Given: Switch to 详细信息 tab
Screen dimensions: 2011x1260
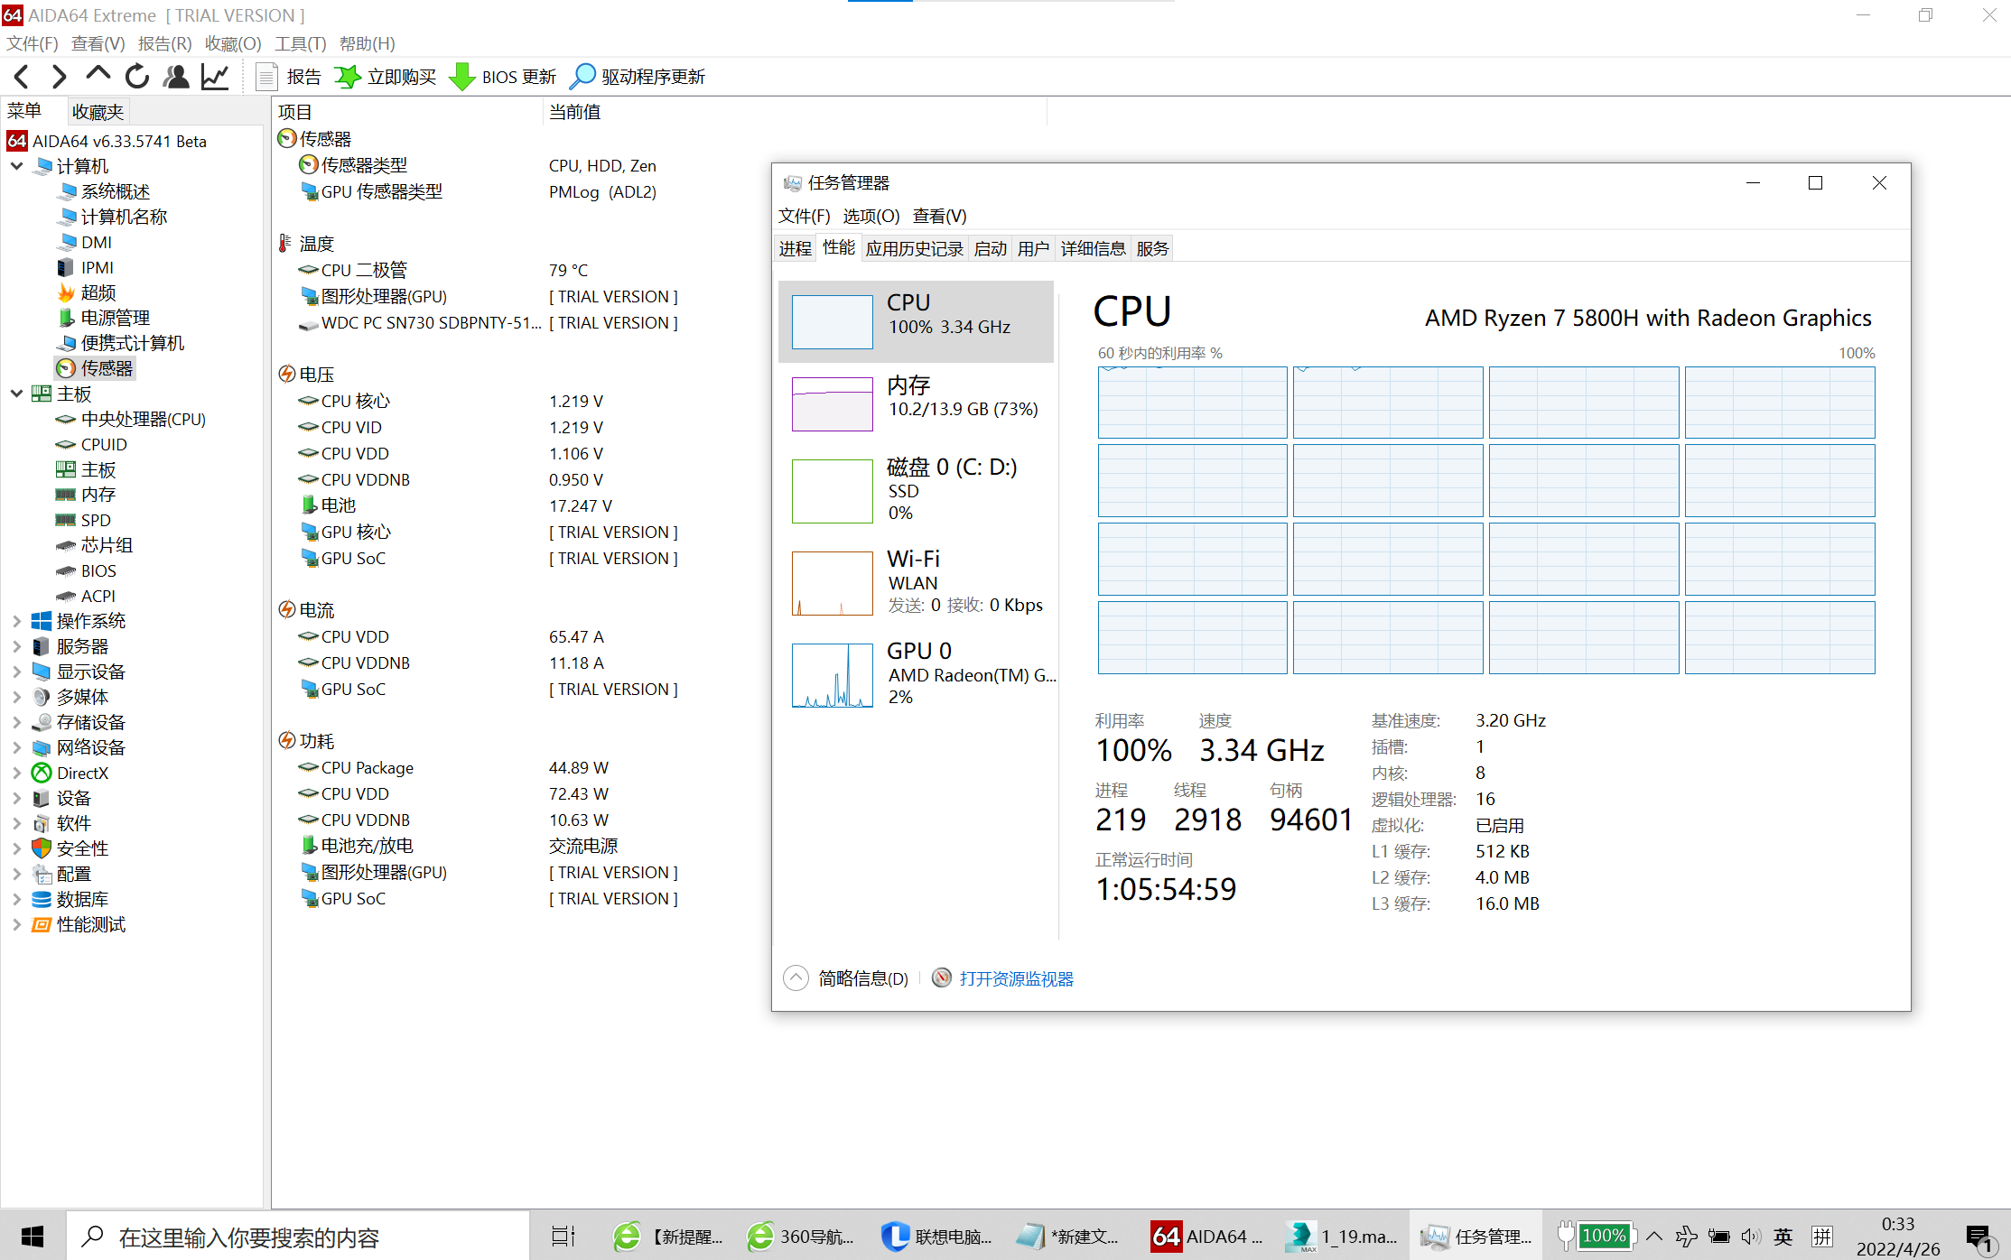Looking at the screenshot, I should (x=1093, y=248).
